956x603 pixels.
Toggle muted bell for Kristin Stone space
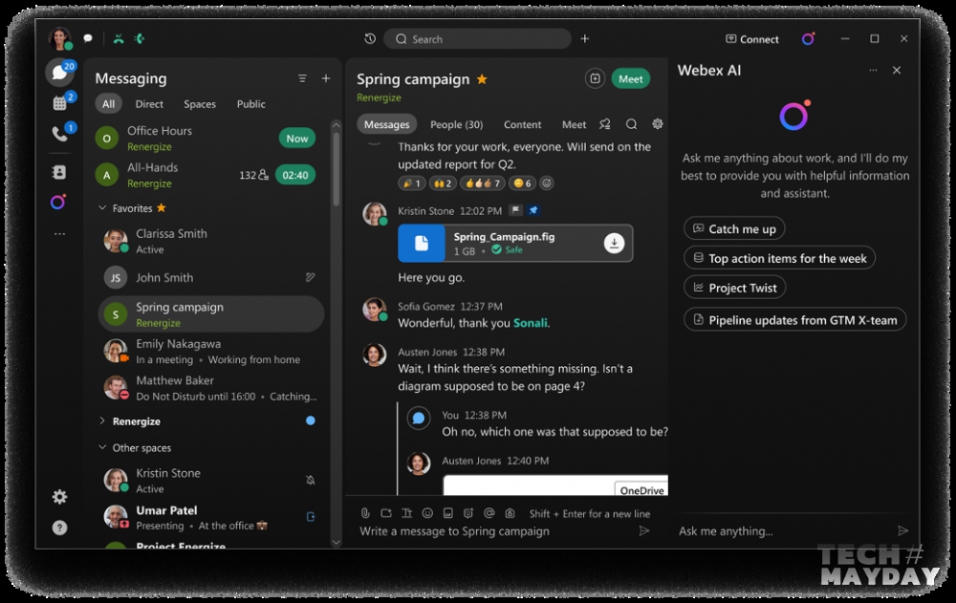[311, 481]
